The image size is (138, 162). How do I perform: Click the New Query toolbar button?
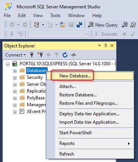pos(103,25)
